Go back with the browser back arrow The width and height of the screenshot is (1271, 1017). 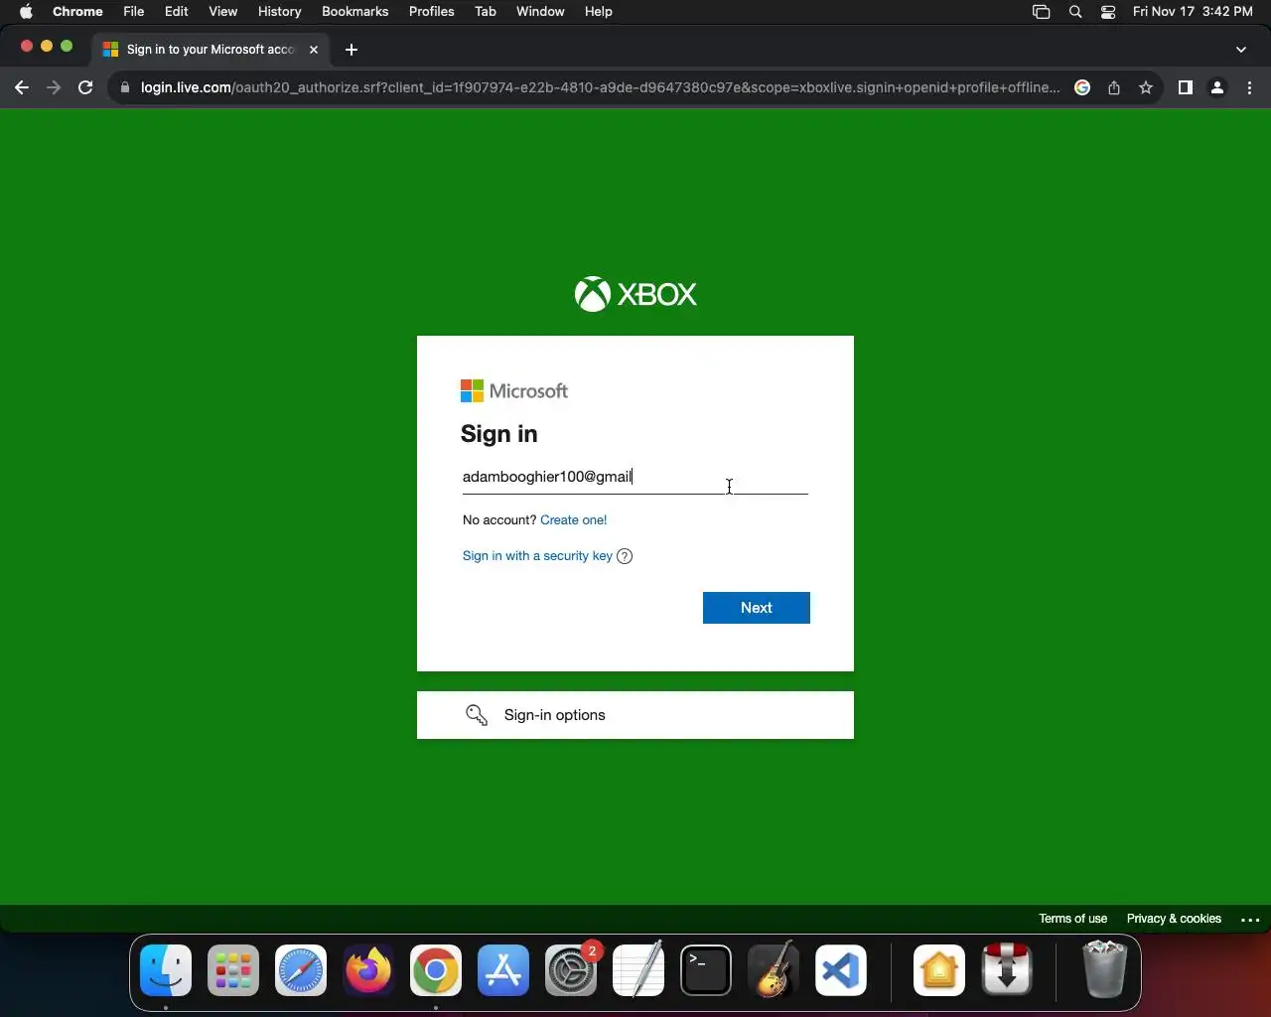[x=22, y=87]
